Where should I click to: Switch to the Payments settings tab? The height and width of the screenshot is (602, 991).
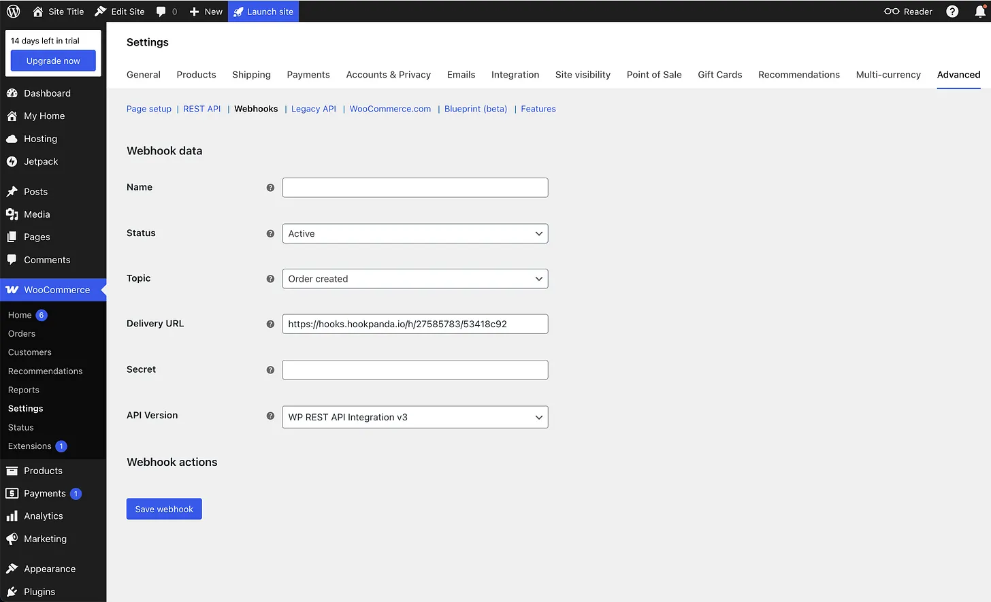308,75
